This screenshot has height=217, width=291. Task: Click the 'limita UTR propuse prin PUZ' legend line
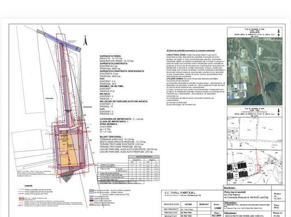[x=21, y=194]
